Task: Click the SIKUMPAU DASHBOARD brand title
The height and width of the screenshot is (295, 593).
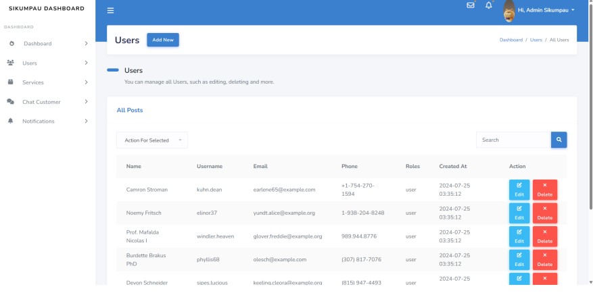Action: point(47,8)
